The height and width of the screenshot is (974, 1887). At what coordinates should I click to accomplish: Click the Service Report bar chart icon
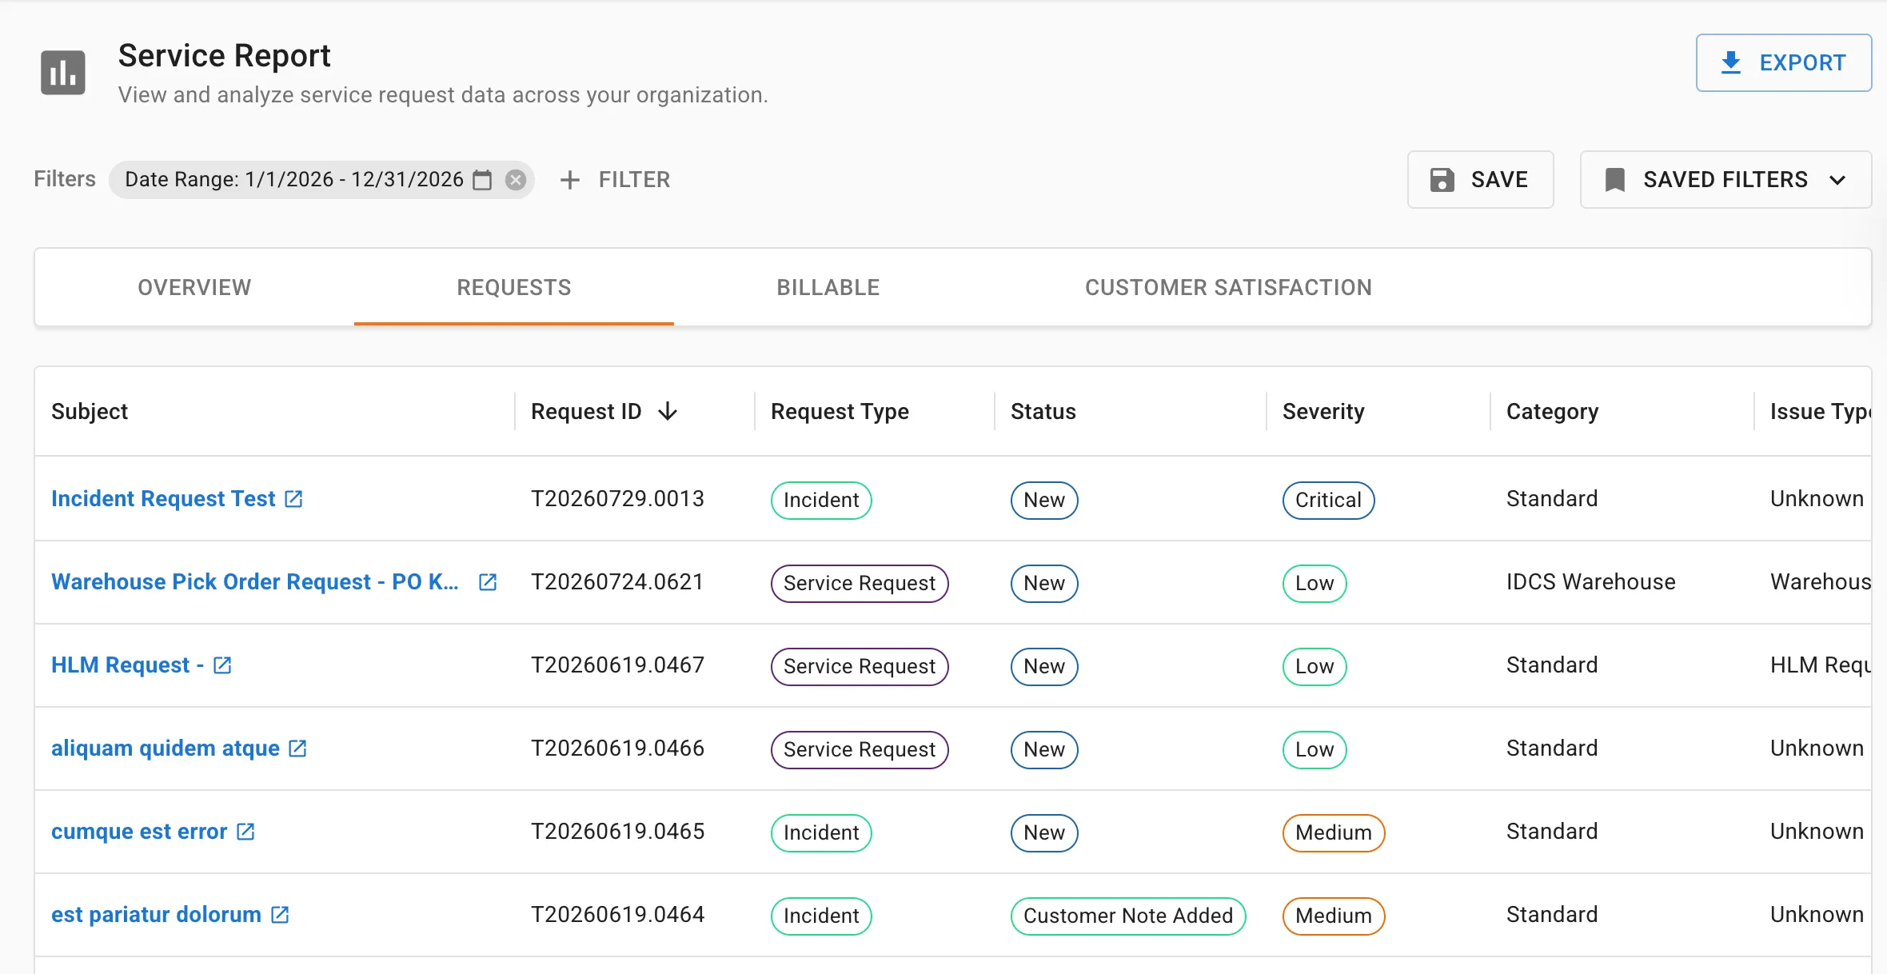(x=63, y=73)
